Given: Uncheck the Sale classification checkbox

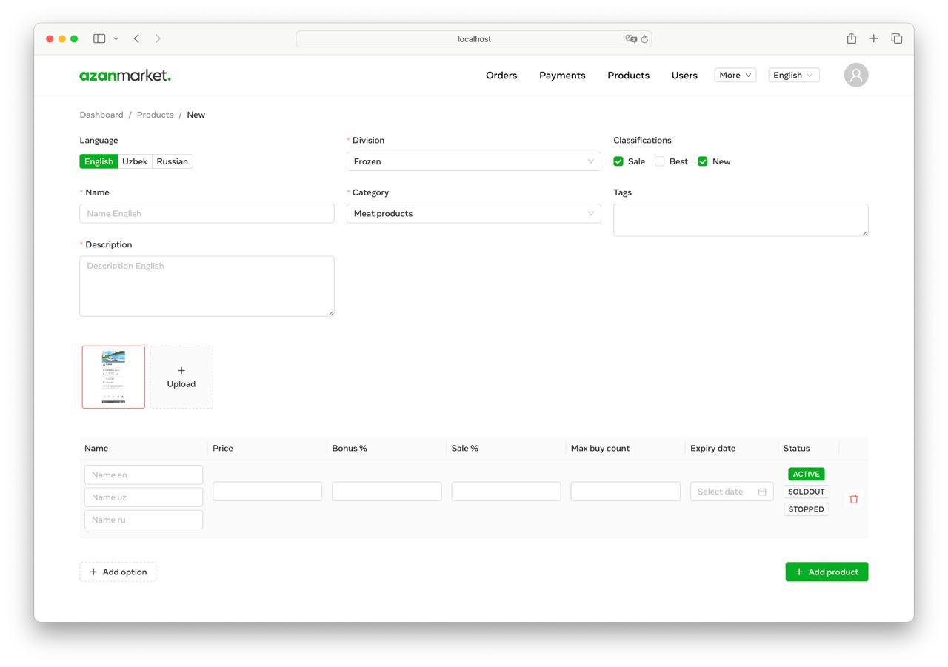Looking at the screenshot, I should tap(618, 161).
